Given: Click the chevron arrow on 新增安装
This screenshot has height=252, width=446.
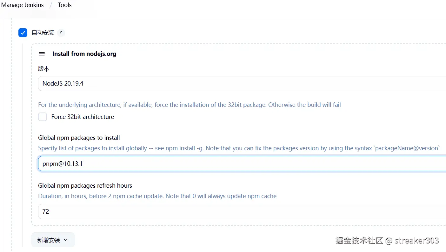Looking at the screenshot, I should tap(66, 240).
